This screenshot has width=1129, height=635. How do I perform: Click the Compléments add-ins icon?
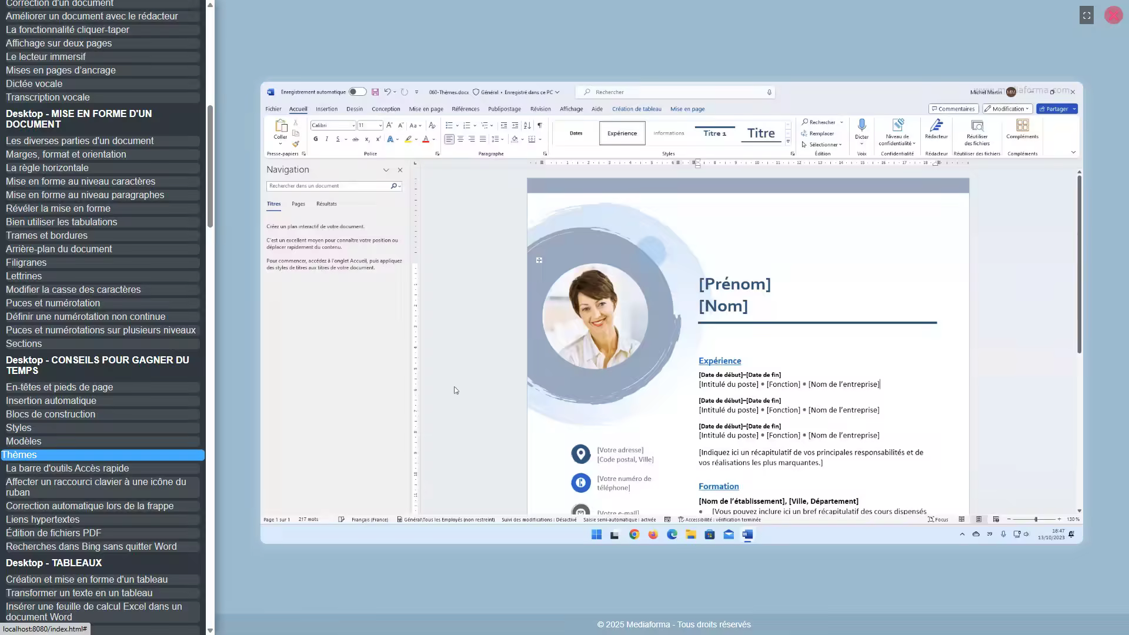(1022, 125)
